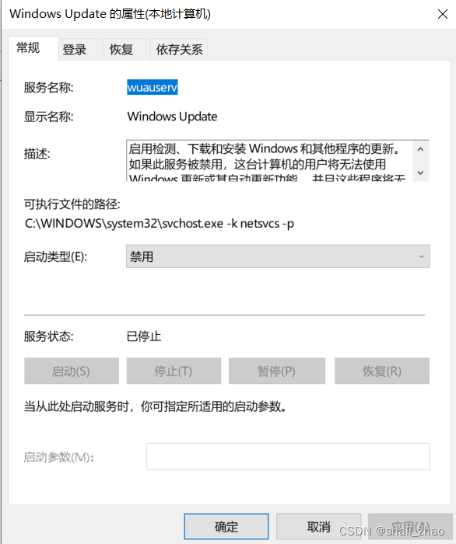This screenshot has width=456, height=544.
Task: Close the Windows Update properties dialog
Action: (443, 14)
